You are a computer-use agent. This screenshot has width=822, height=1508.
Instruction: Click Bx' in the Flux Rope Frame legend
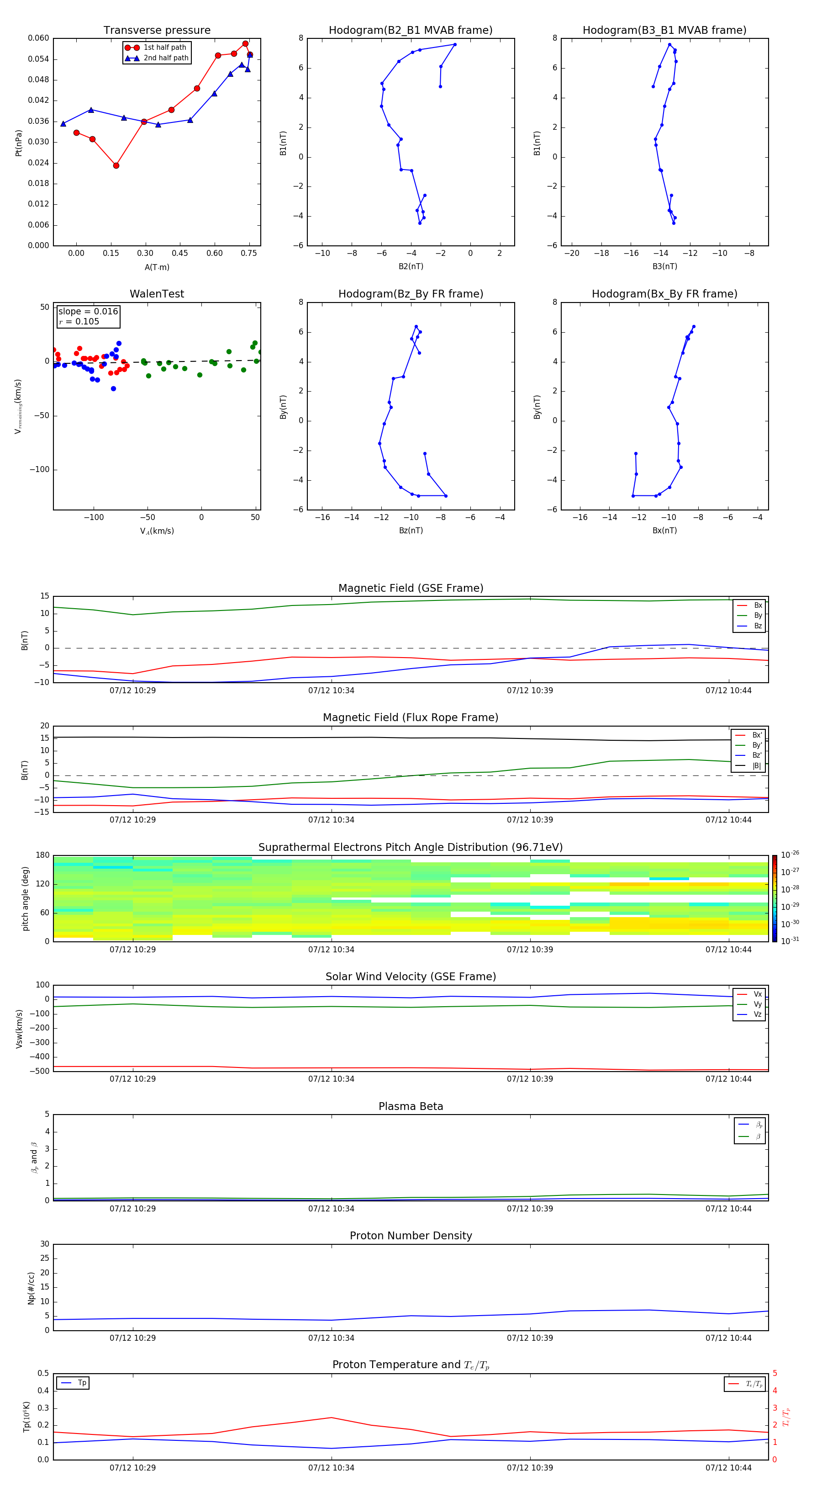click(x=749, y=735)
